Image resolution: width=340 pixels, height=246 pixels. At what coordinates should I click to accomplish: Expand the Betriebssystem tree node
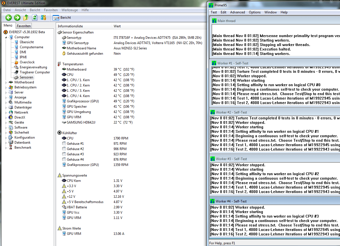pos(6,87)
